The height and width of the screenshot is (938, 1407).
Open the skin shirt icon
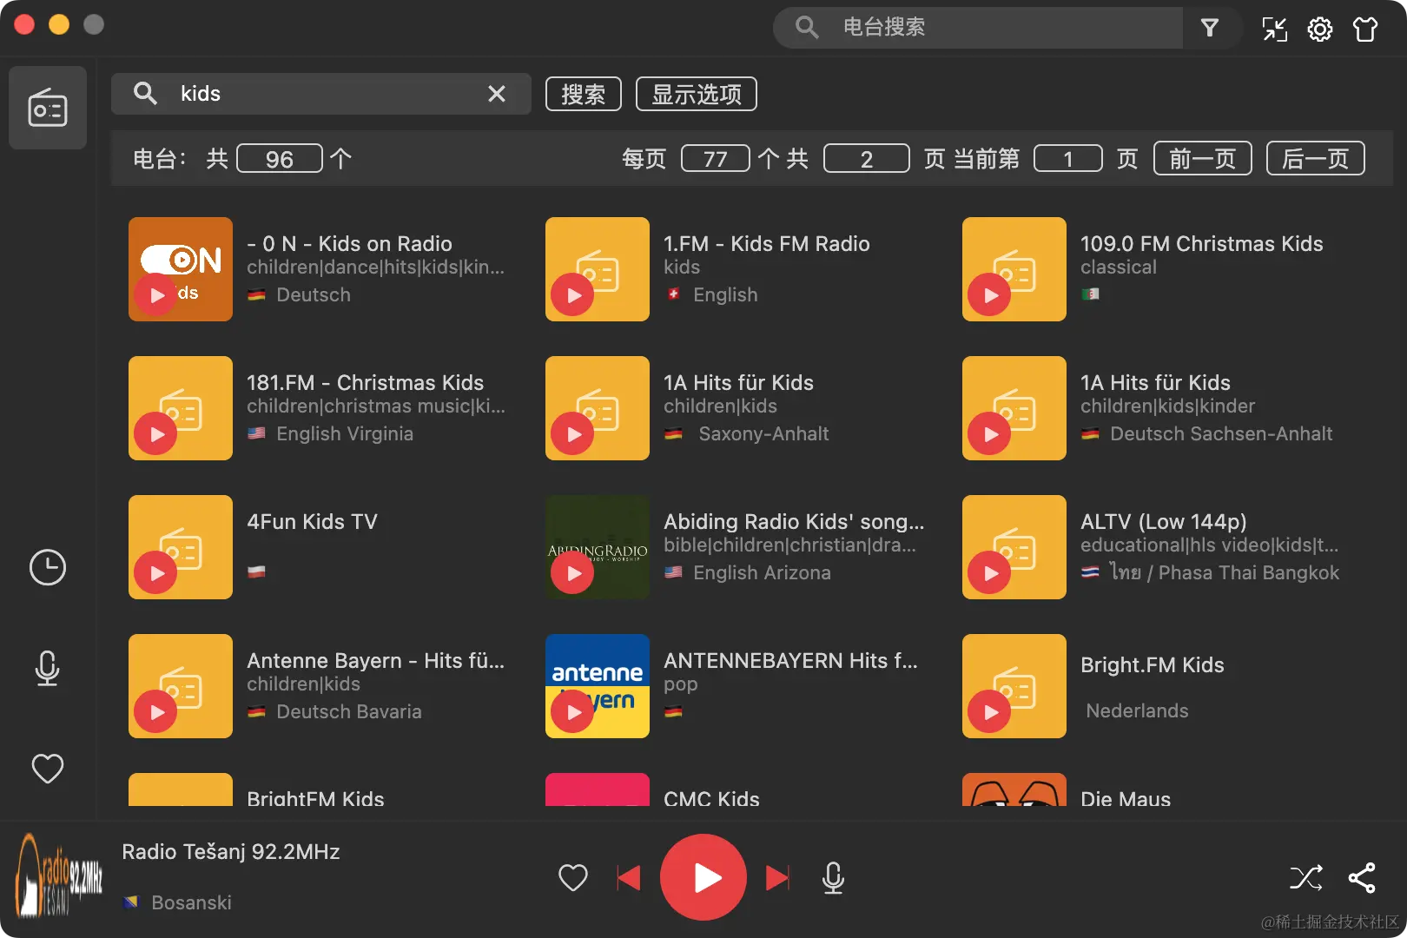(x=1365, y=29)
